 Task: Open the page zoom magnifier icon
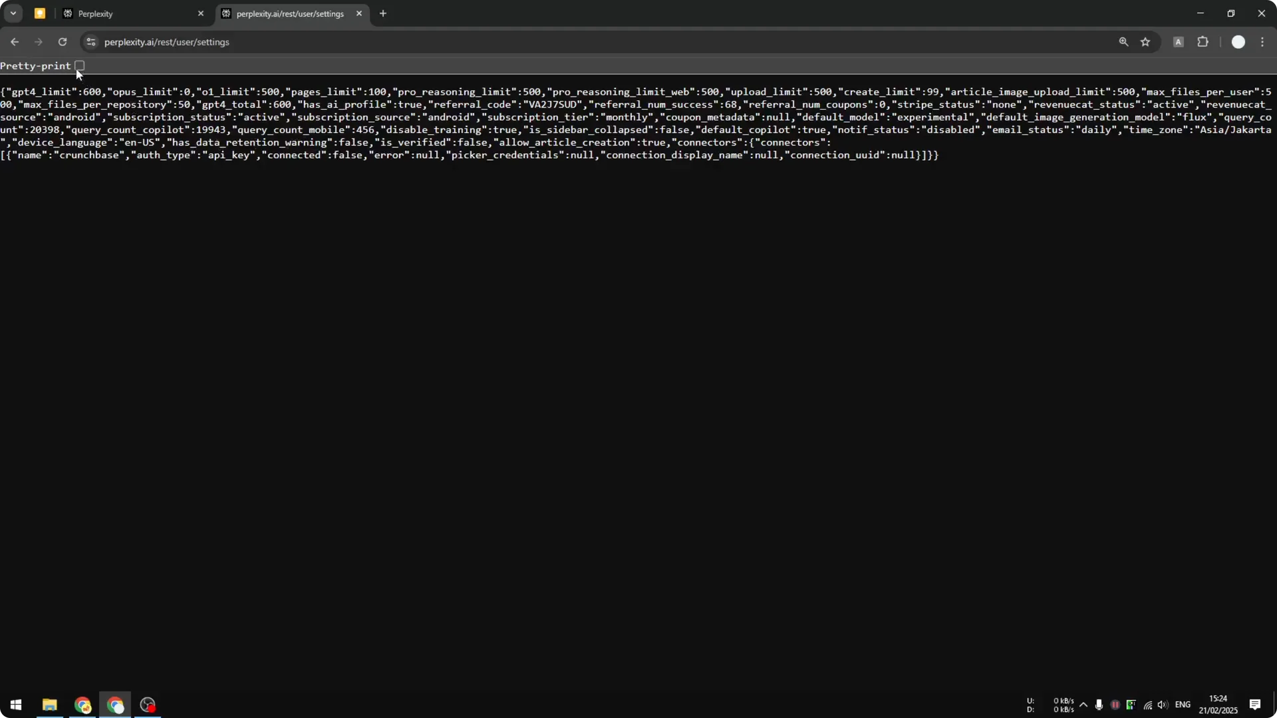click(1123, 42)
